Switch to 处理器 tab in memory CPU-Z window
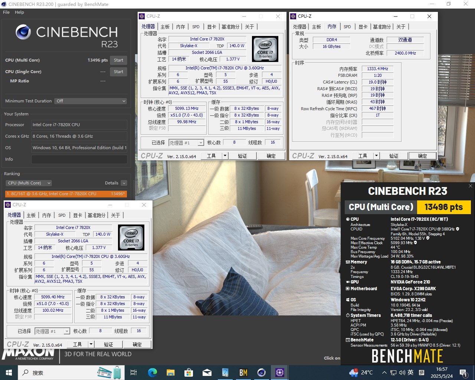475x380 pixels. click(299, 27)
